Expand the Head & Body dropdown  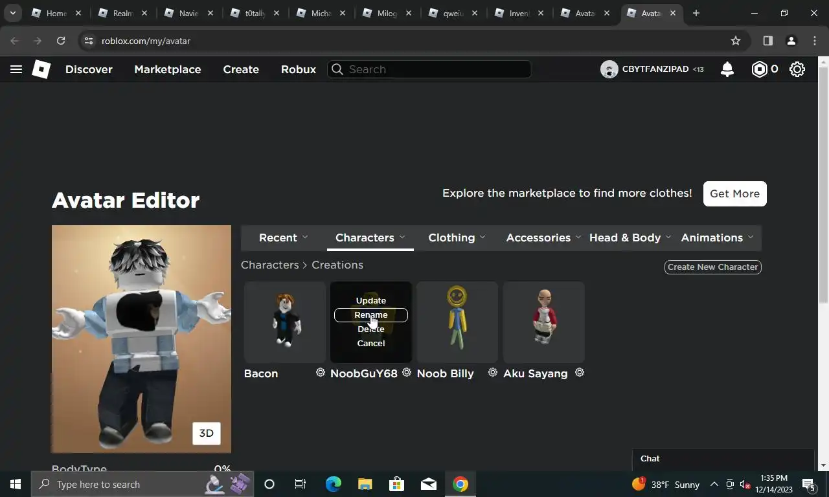tap(630, 237)
